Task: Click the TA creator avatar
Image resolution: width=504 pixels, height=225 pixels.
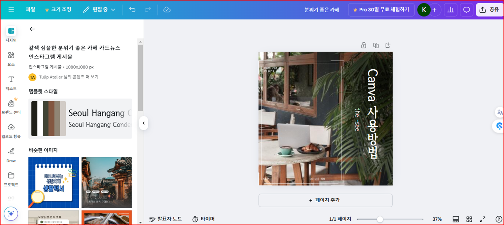Action: (x=32, y=77)
